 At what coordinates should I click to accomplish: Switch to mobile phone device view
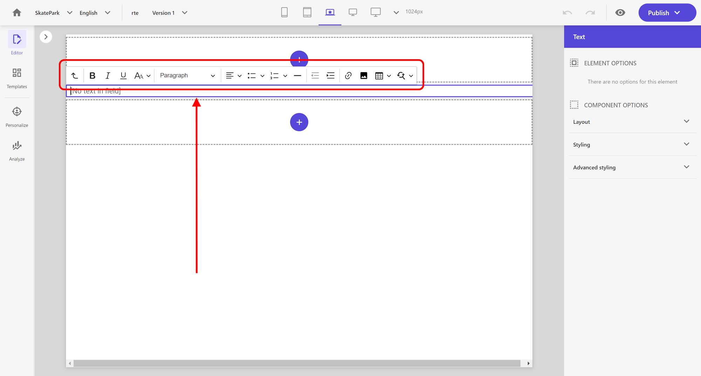click(x=284, y=13)
